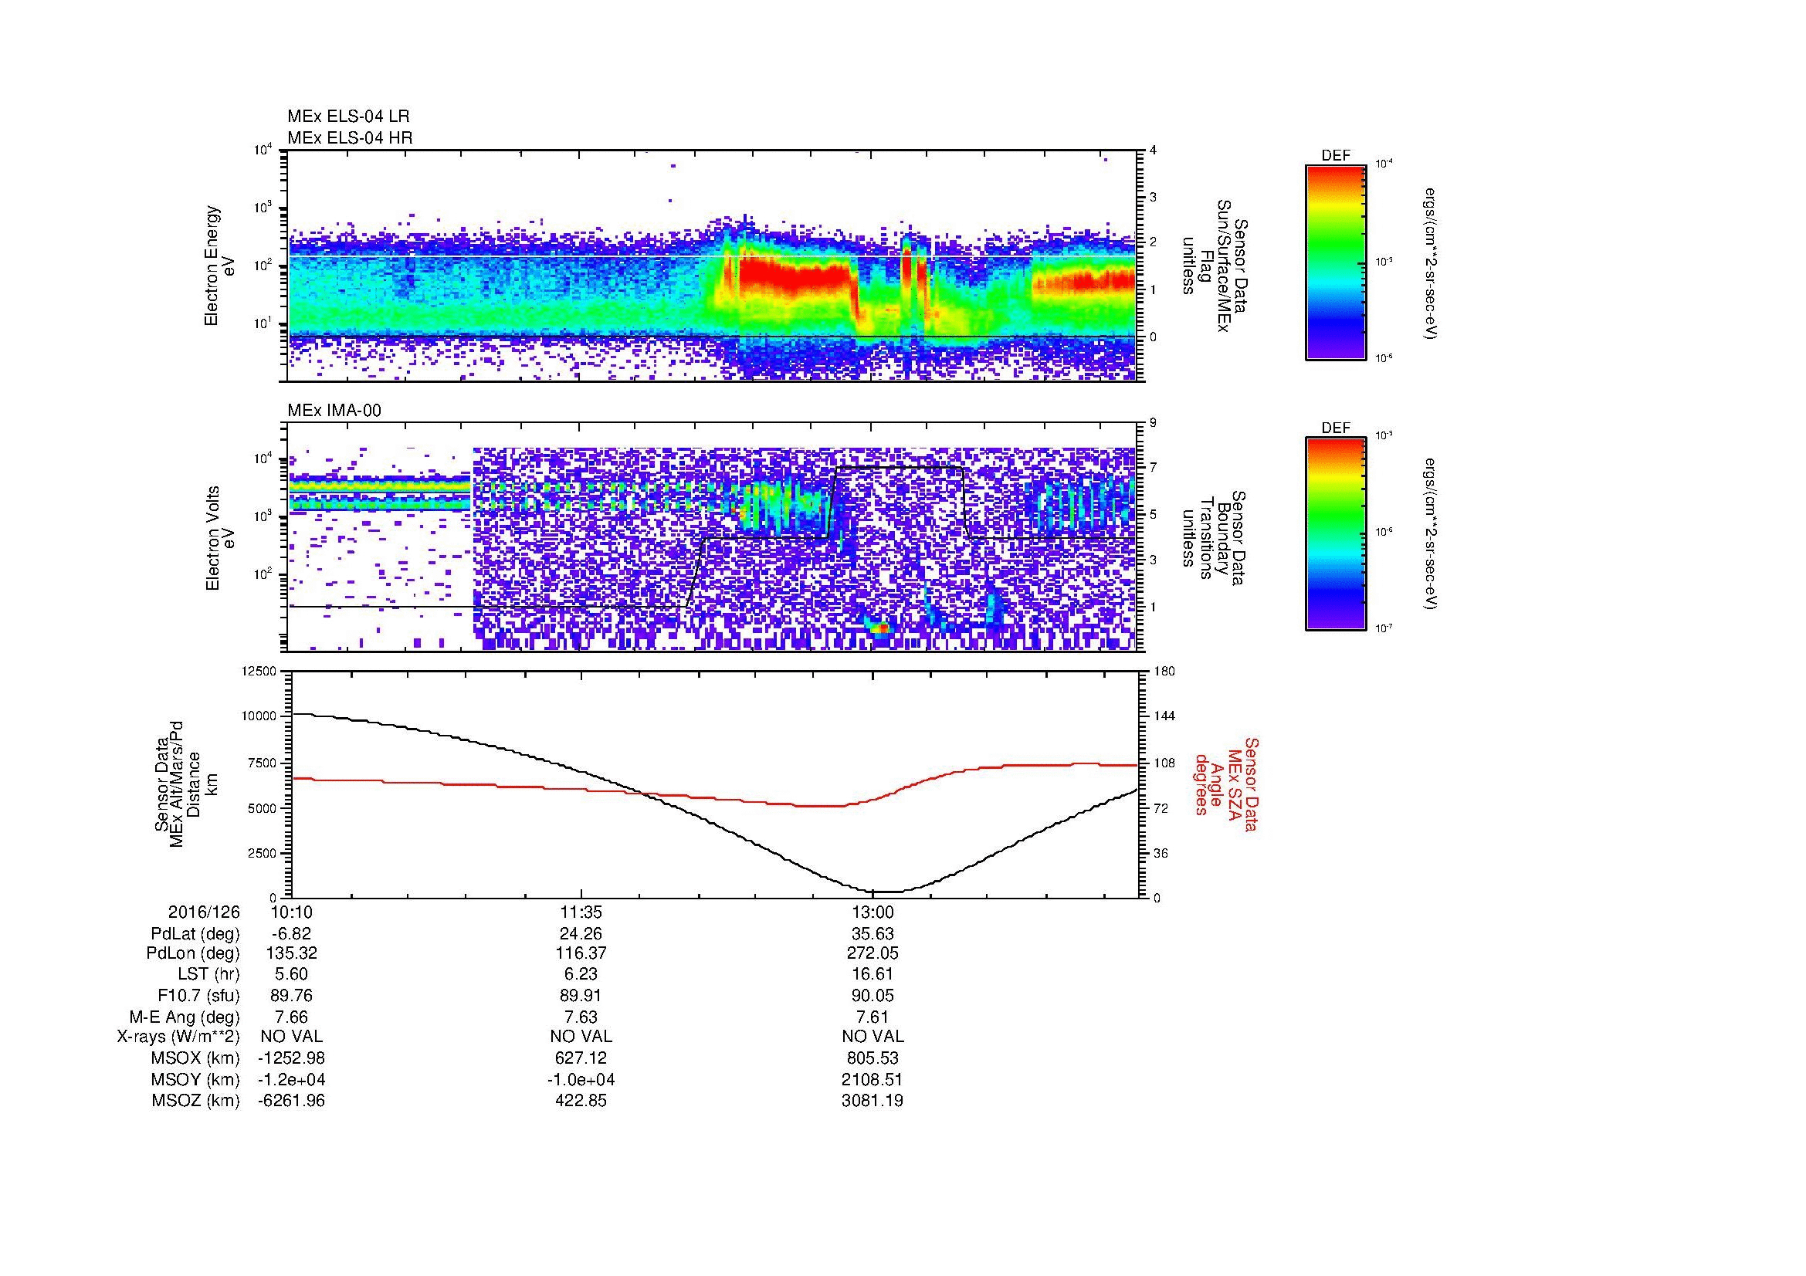
Task: Click the MSOX value '627.12'
Action: pos(581,1058)
